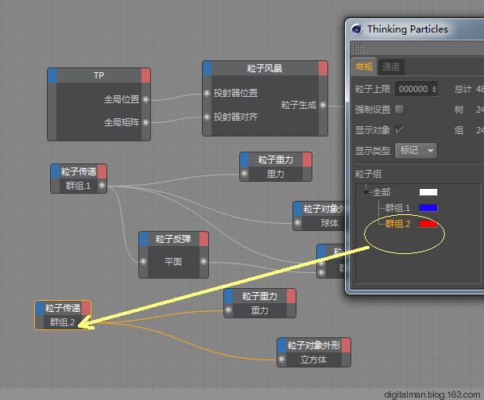
Task: Click the blue input corner of the TP node
Action: tap(52, 75)
